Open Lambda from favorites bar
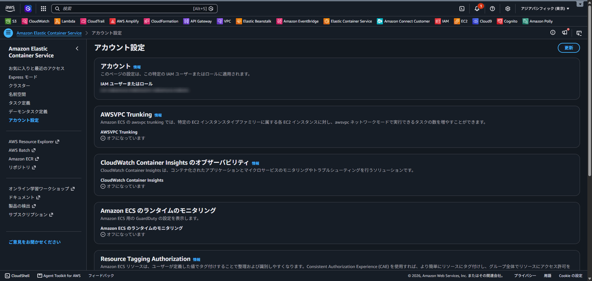This screenshot has width=592, height=281. tap(65, 21)
